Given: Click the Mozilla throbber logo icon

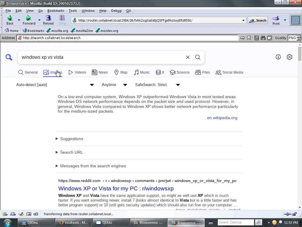Looking at the screenshot, I should click(296, 20).
